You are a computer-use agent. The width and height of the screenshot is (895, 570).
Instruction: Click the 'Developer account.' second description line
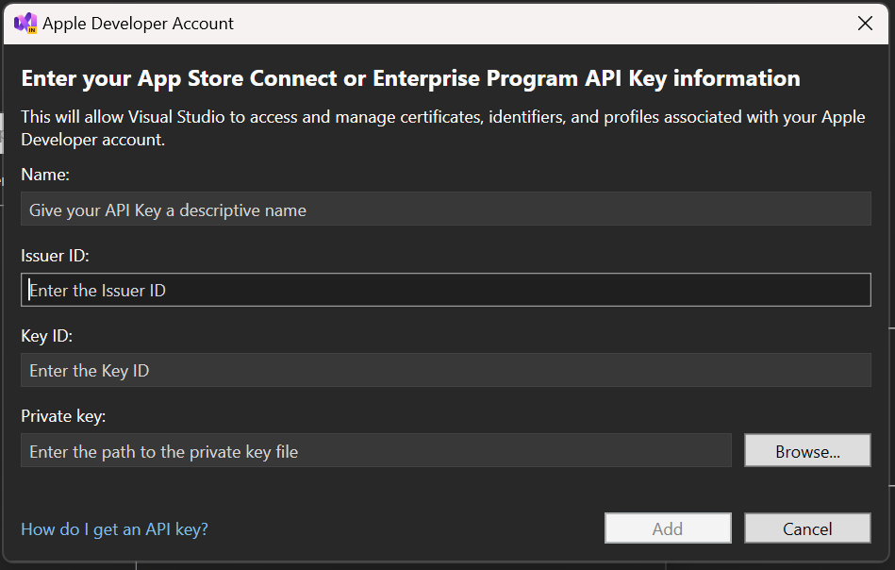pos(92,140)
